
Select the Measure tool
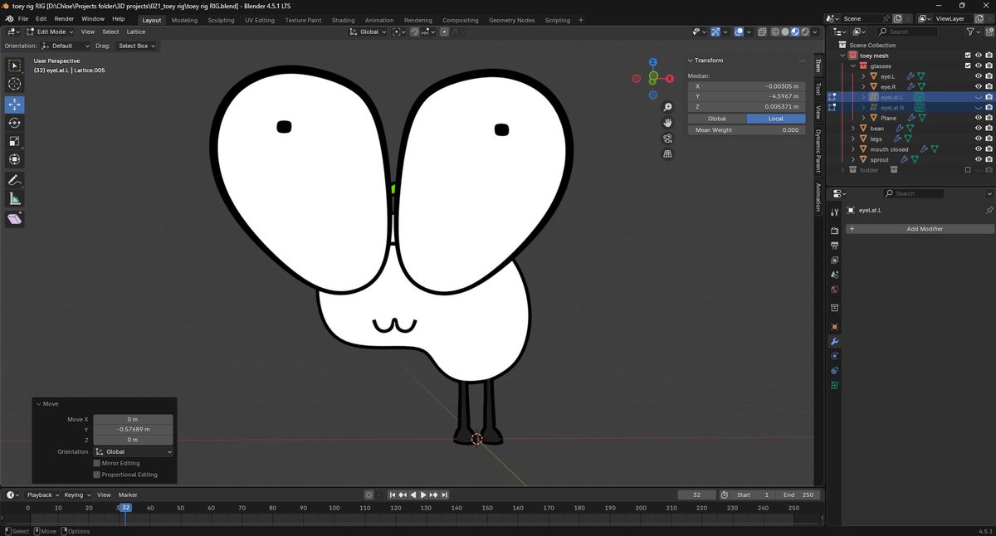pyautogui.click(x=15, y=199)
